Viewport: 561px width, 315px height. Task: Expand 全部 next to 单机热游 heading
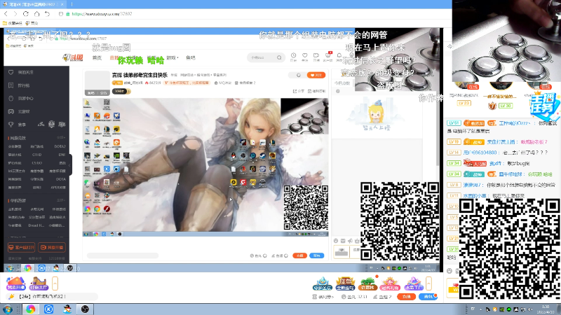coord(61,200)
